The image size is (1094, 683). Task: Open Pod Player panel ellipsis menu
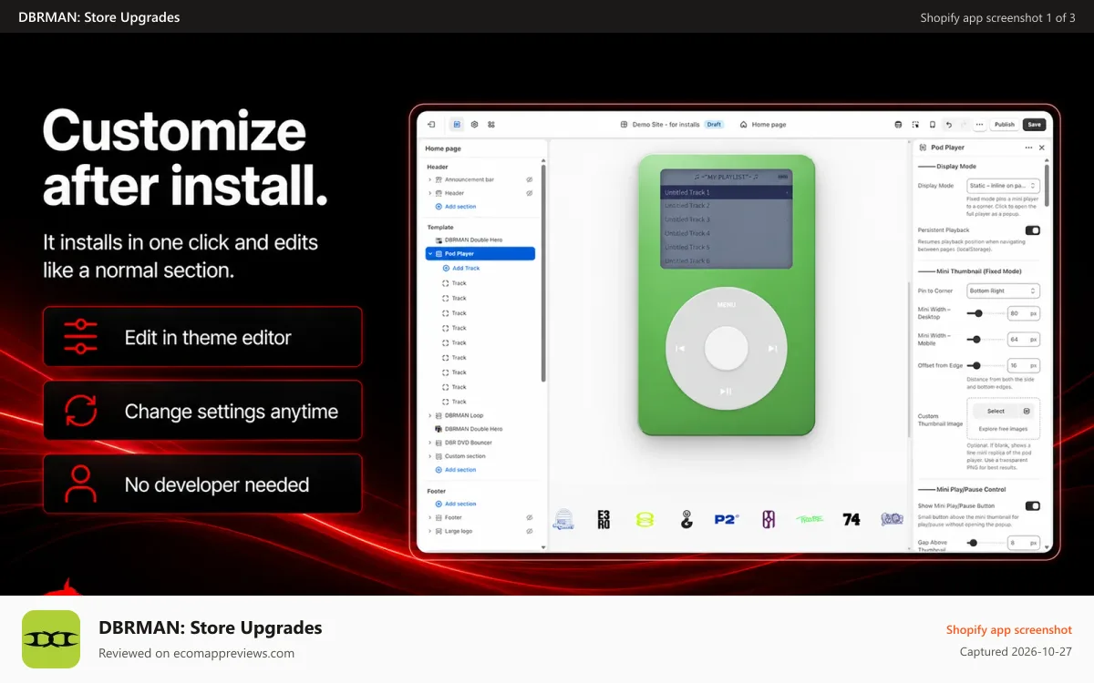(1028, 148)
